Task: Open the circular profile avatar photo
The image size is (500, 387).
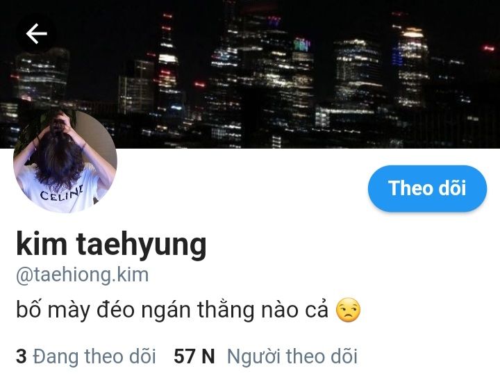Action: 65,161
